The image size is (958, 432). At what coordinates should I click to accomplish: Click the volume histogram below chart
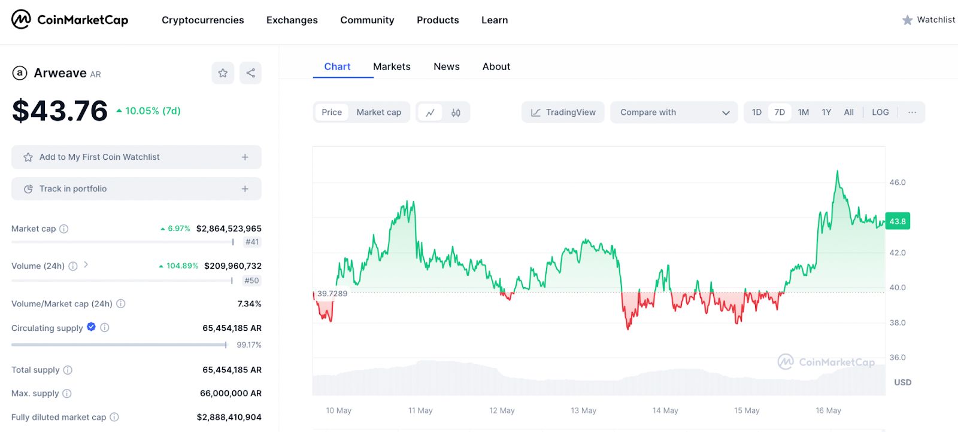tap(599, 378)
